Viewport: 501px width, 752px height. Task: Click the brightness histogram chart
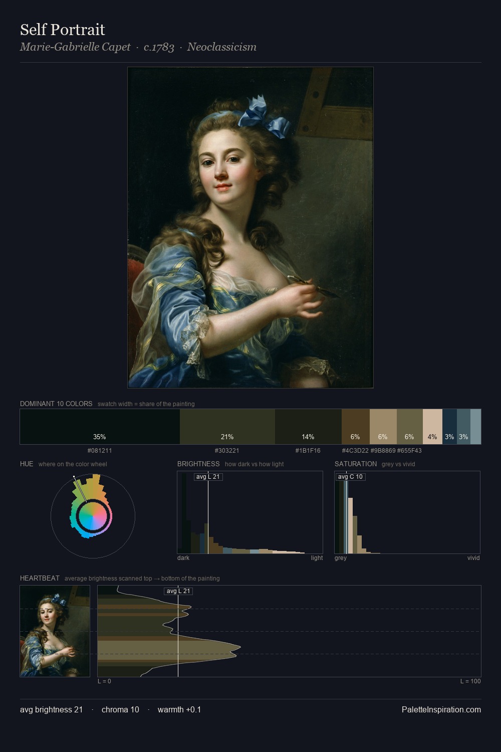click(250, 512)
